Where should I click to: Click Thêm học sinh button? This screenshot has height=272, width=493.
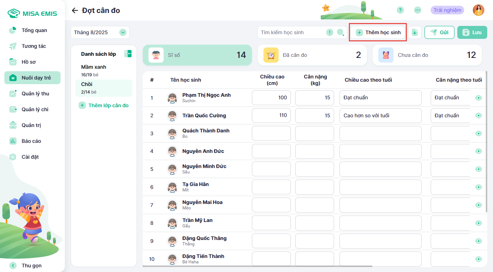click(x=378, y=32)
